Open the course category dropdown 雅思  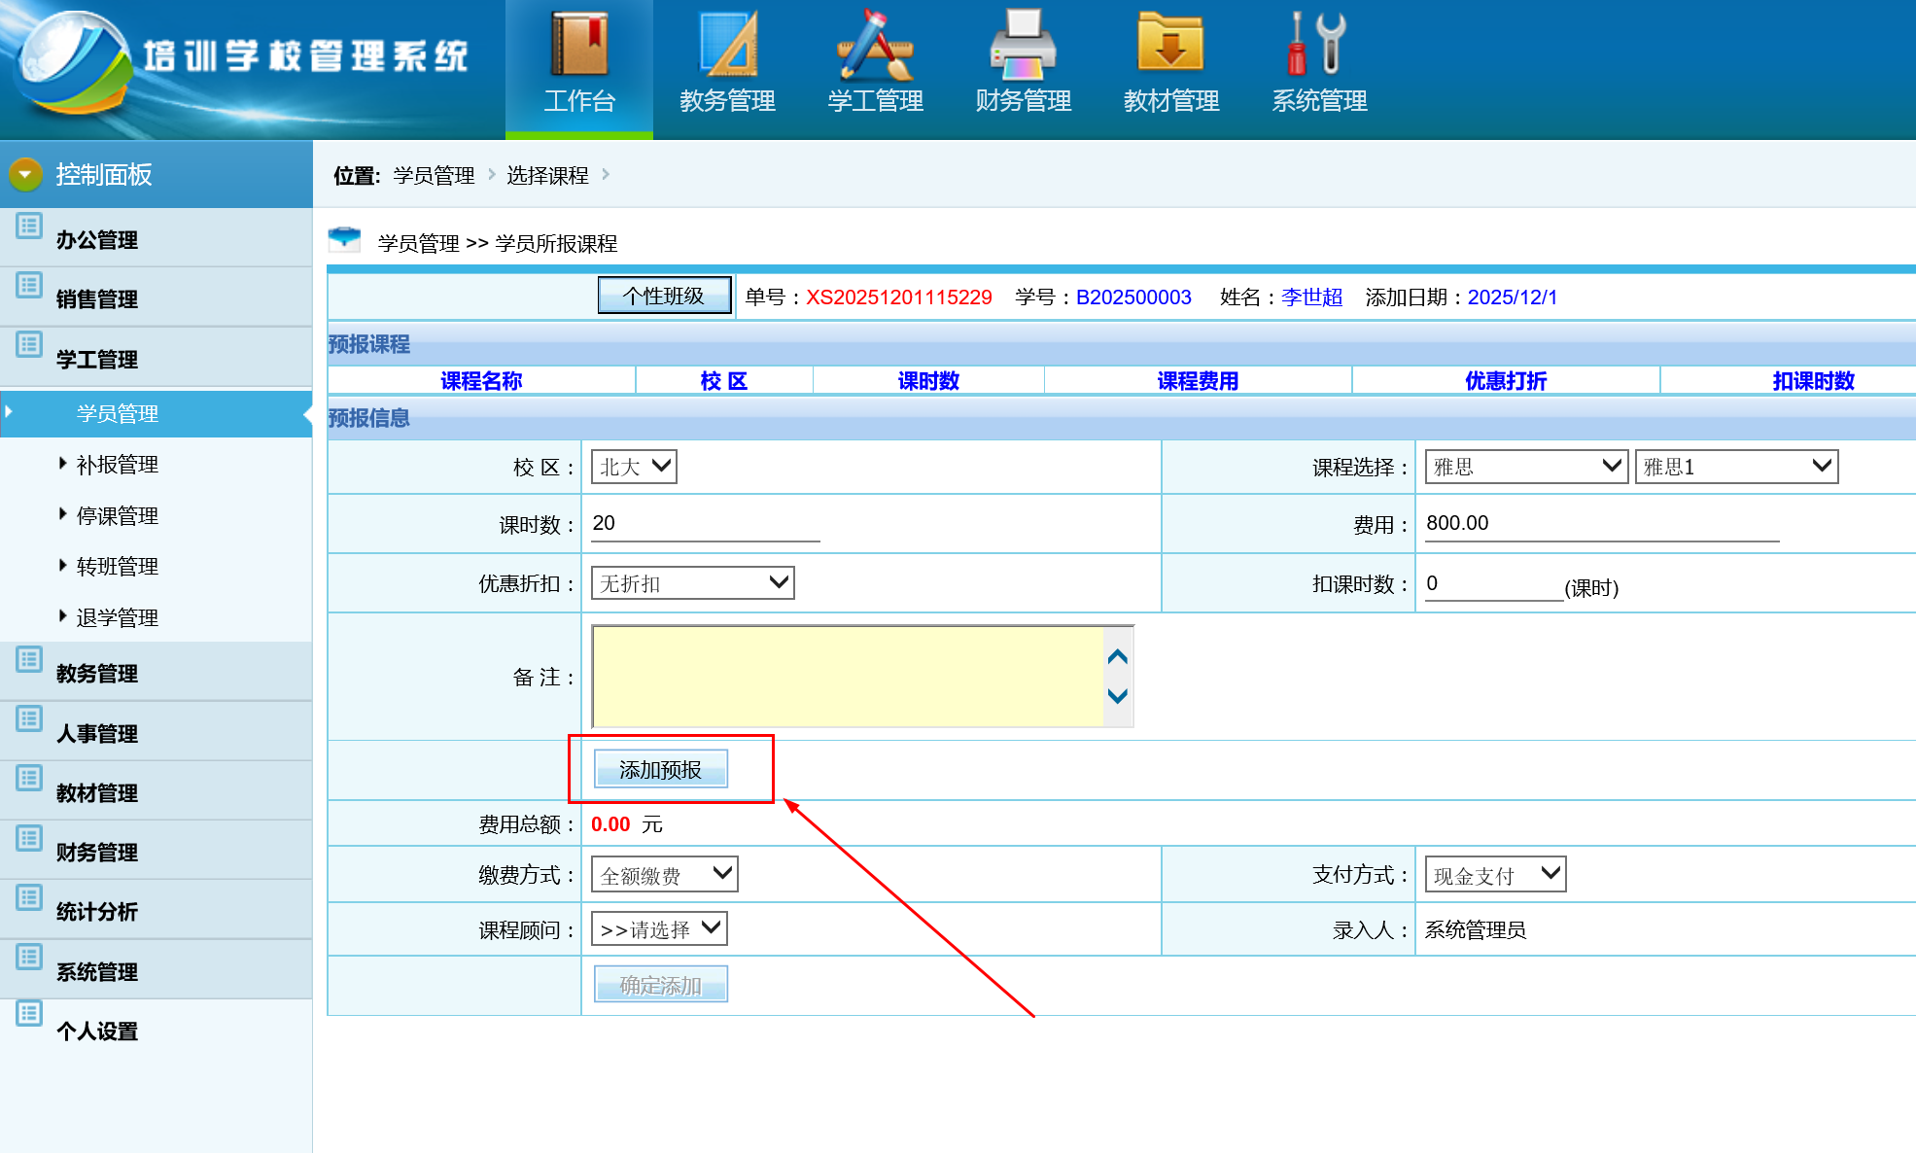[1526, 467]
